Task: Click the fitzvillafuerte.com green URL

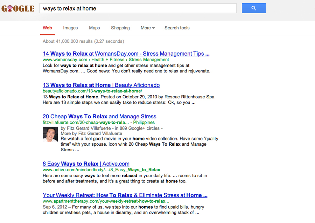Action: [x=86, y=122]
